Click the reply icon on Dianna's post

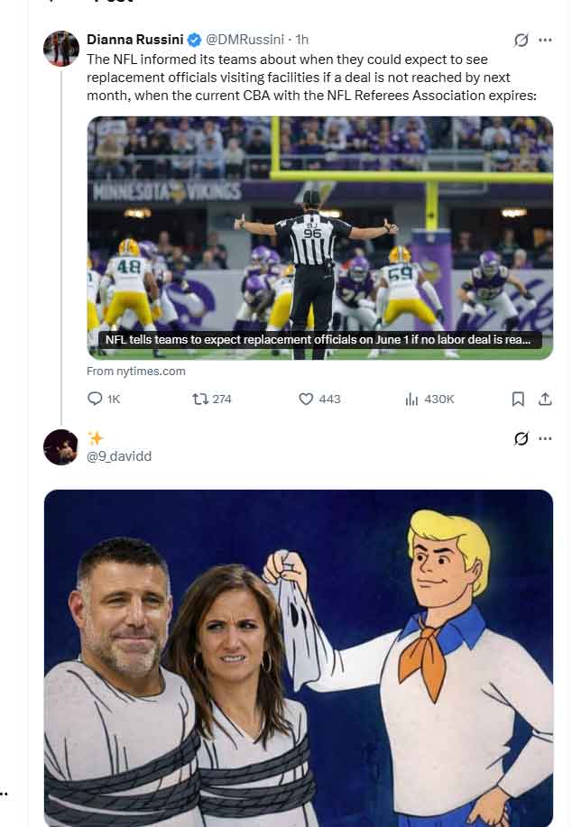click(x=93, y=399)
